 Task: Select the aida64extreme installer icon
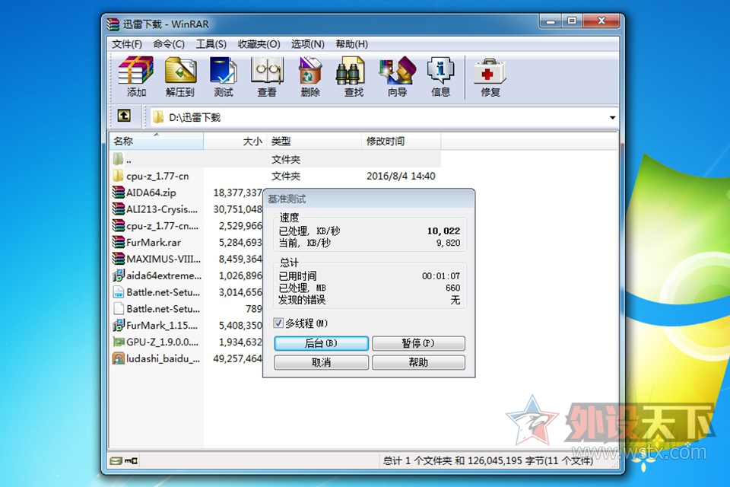click(119, 275)
